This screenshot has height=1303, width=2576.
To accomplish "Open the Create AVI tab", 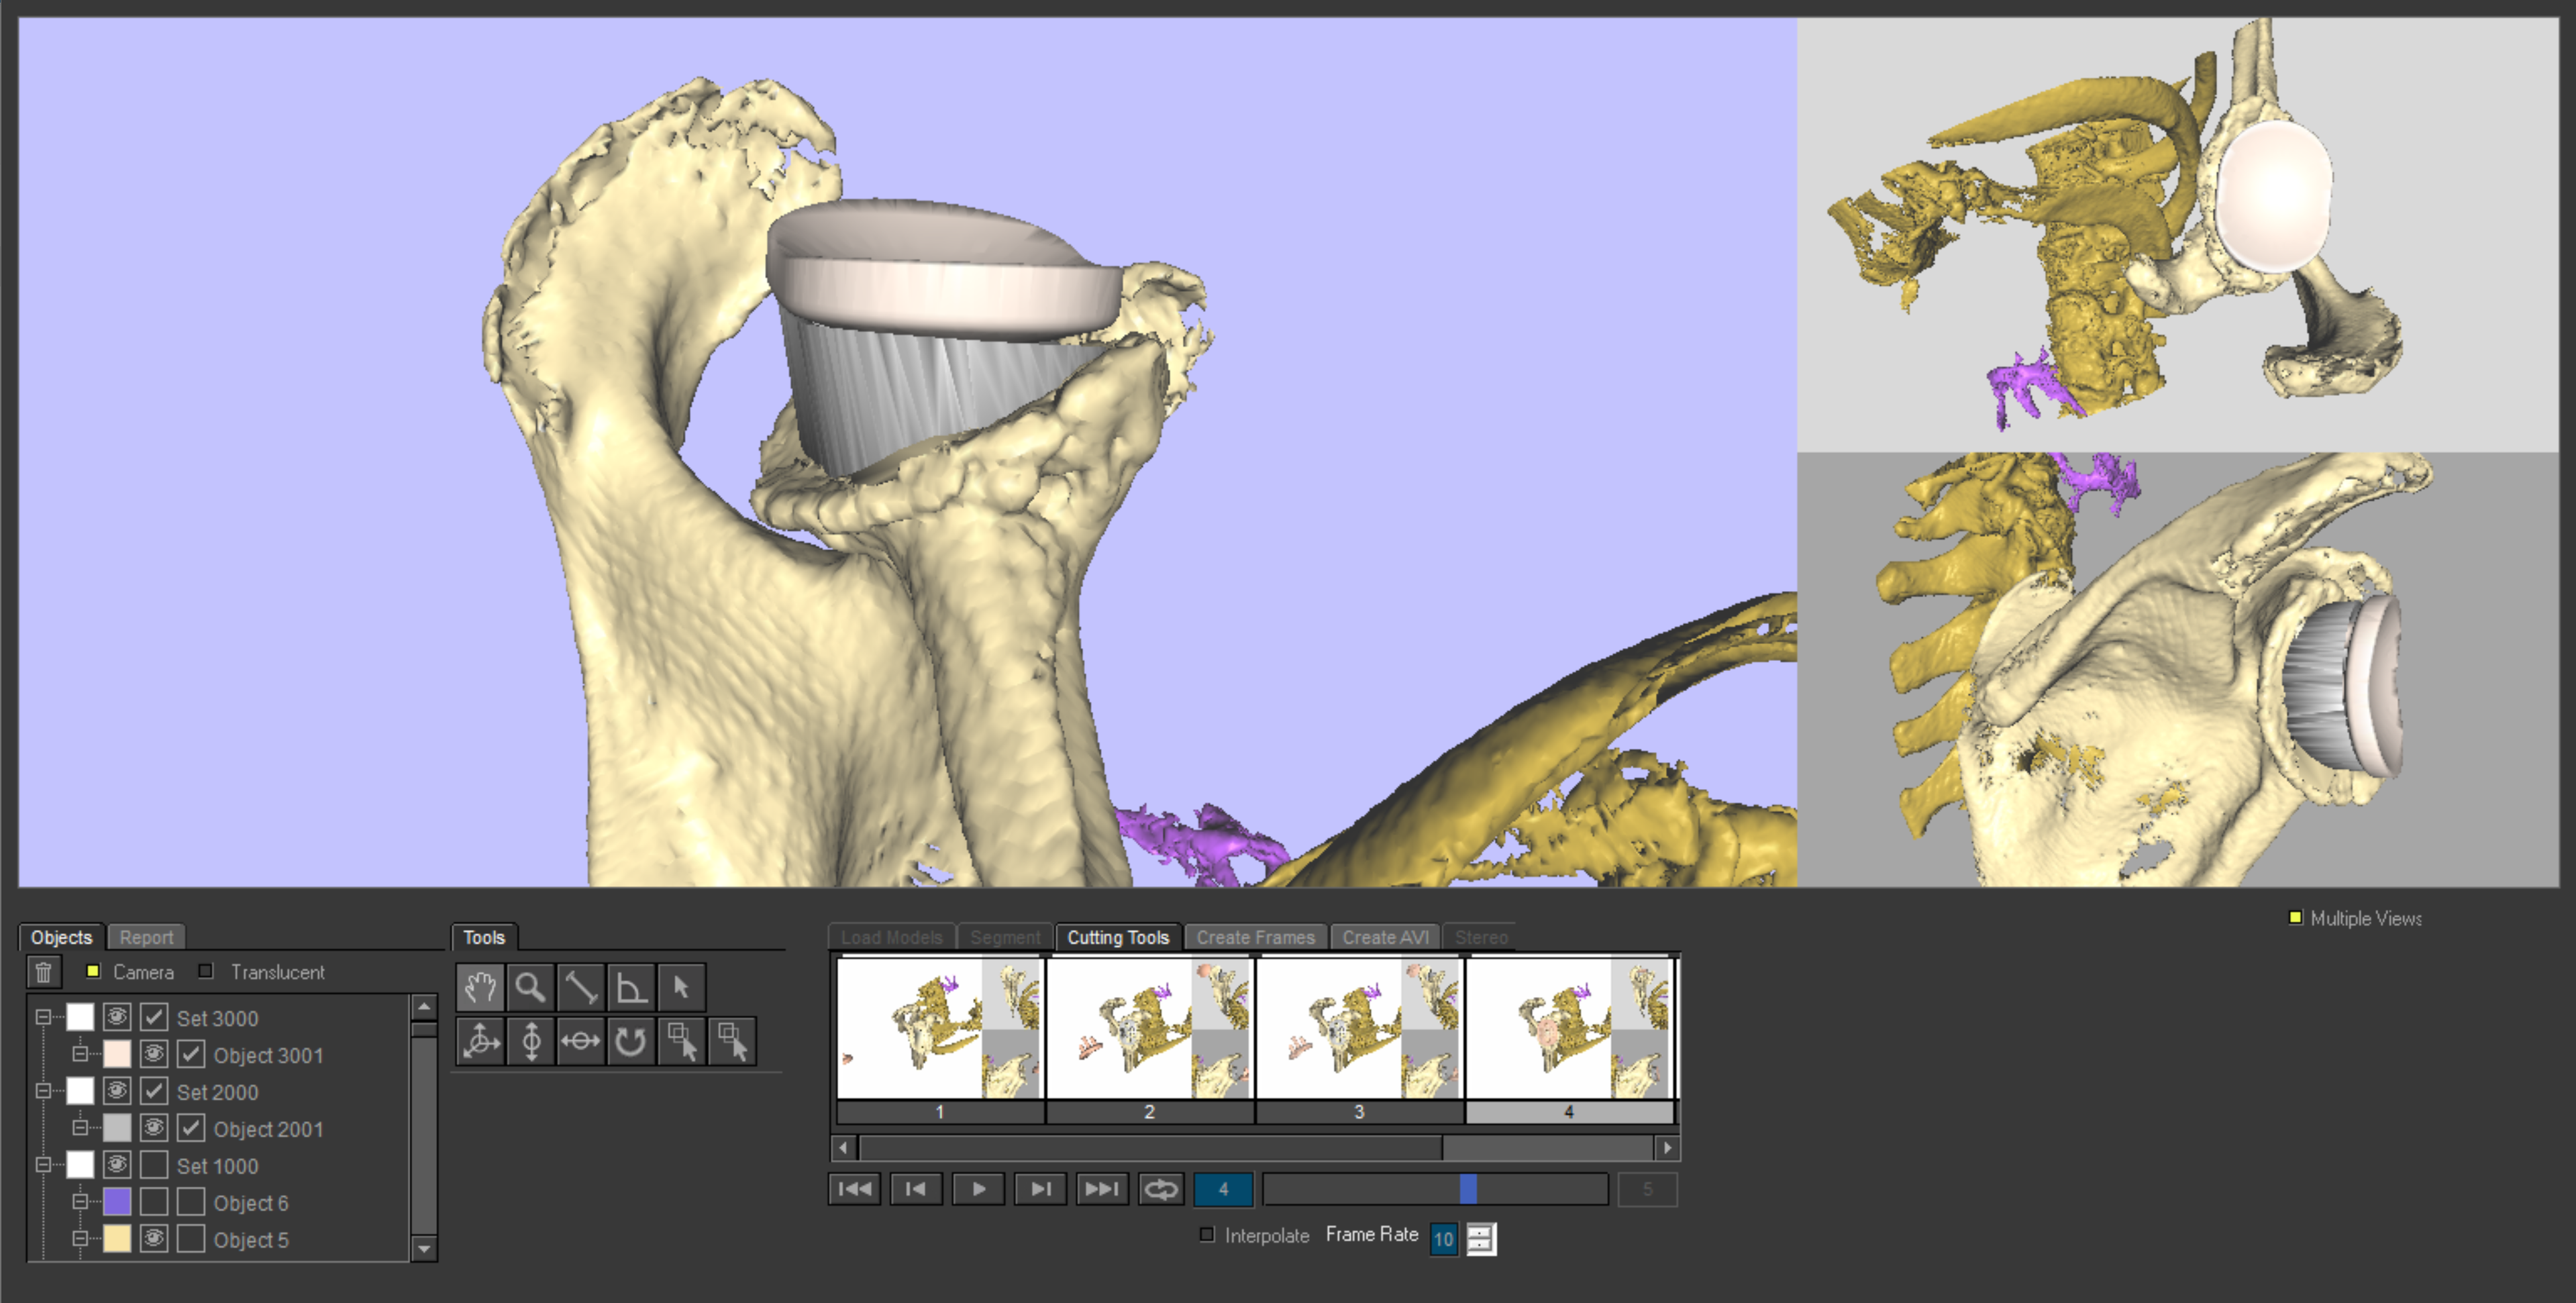I will tap(1385, 937).
